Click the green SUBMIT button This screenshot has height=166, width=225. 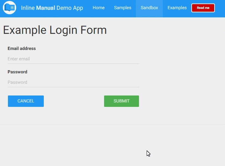(x=122, y=101)
